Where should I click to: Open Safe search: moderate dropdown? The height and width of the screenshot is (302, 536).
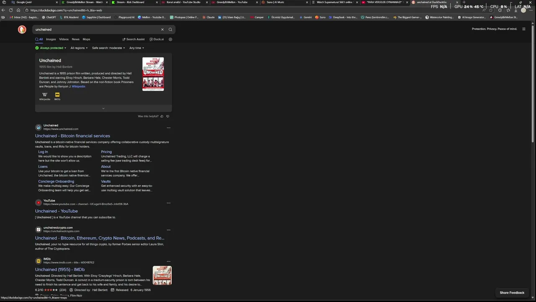(x=108, y=48)
